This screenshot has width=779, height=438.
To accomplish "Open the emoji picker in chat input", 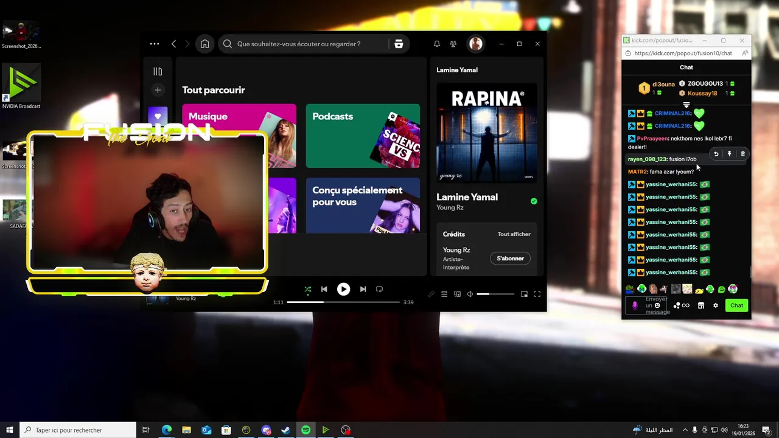I will click(657, 305).
